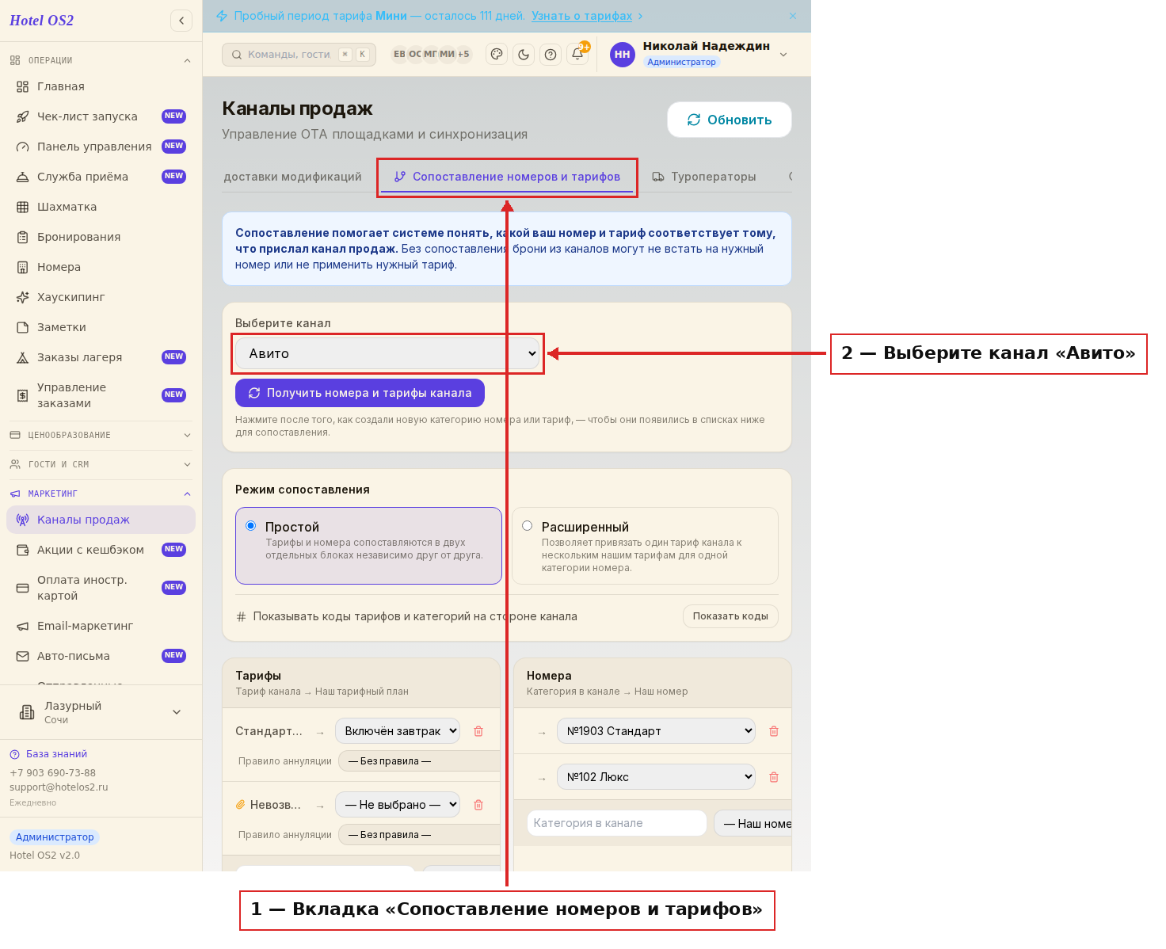Open the — Не выбрано — tariff dropdown

click(x=398, y=805)
